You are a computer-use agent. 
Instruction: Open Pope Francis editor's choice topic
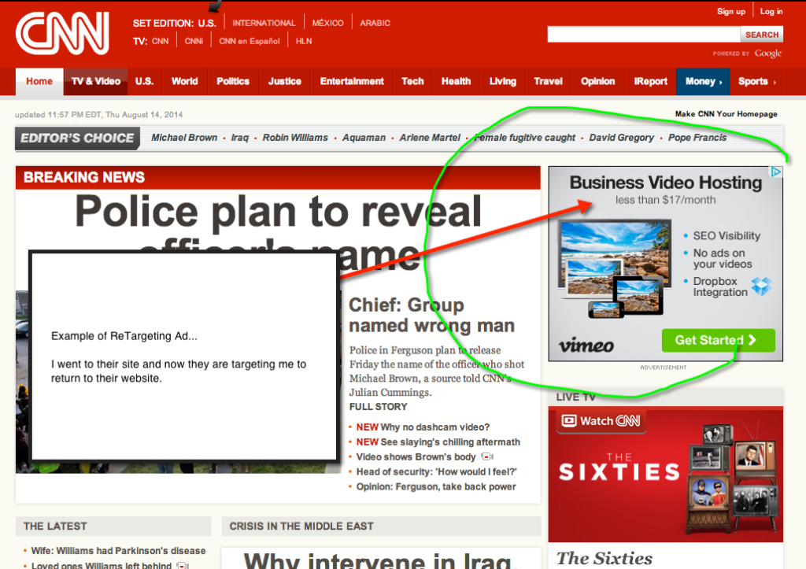pyautogui.click(x=697, y=138)
